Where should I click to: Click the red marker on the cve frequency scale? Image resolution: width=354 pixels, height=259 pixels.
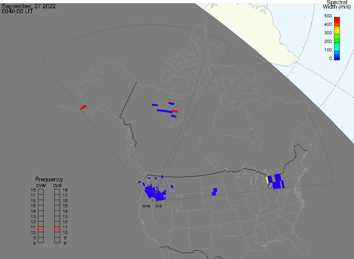click(57, 229)
